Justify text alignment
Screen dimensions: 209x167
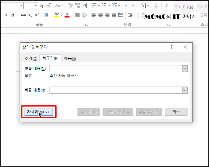point(114,15)
